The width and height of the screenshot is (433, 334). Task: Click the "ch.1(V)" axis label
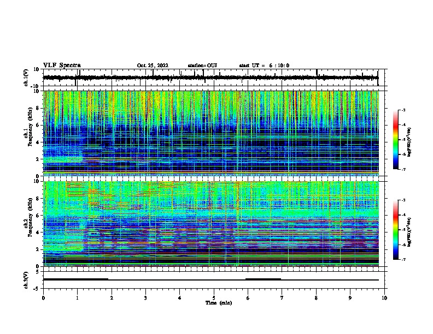click(x=26, y=77)
